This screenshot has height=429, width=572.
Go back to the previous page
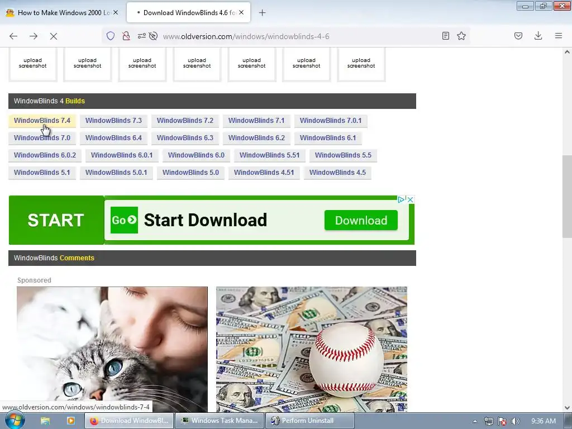click(x=13, y=36)
